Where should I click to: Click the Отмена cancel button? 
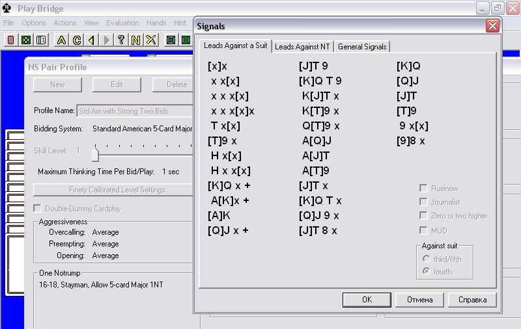pyautogui.click(x=419, y=300)
